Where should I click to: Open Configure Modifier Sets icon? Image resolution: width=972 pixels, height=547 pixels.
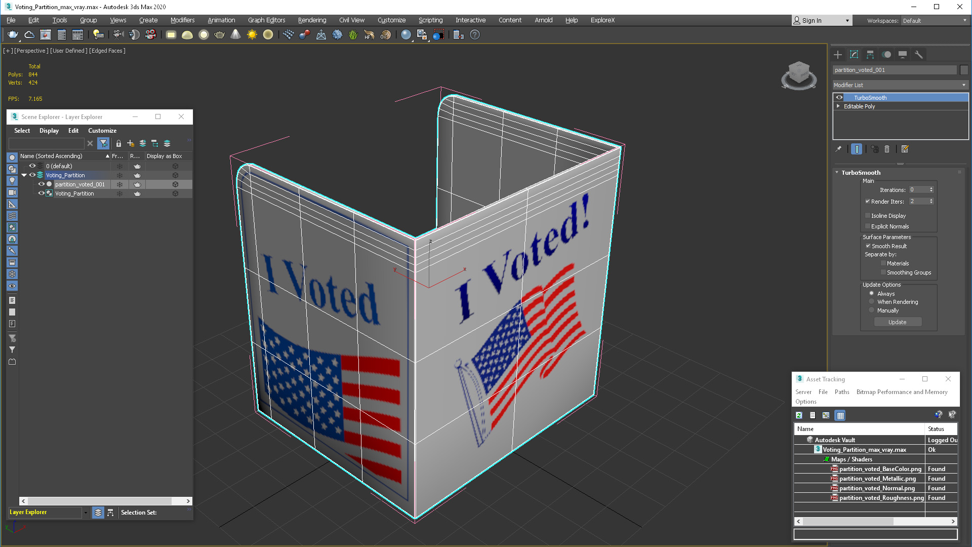(905, 149)
